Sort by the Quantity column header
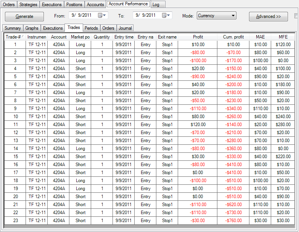 [x=101, y=37]
